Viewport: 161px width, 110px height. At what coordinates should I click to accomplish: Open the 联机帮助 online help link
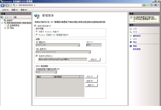[x=137, y=49]
